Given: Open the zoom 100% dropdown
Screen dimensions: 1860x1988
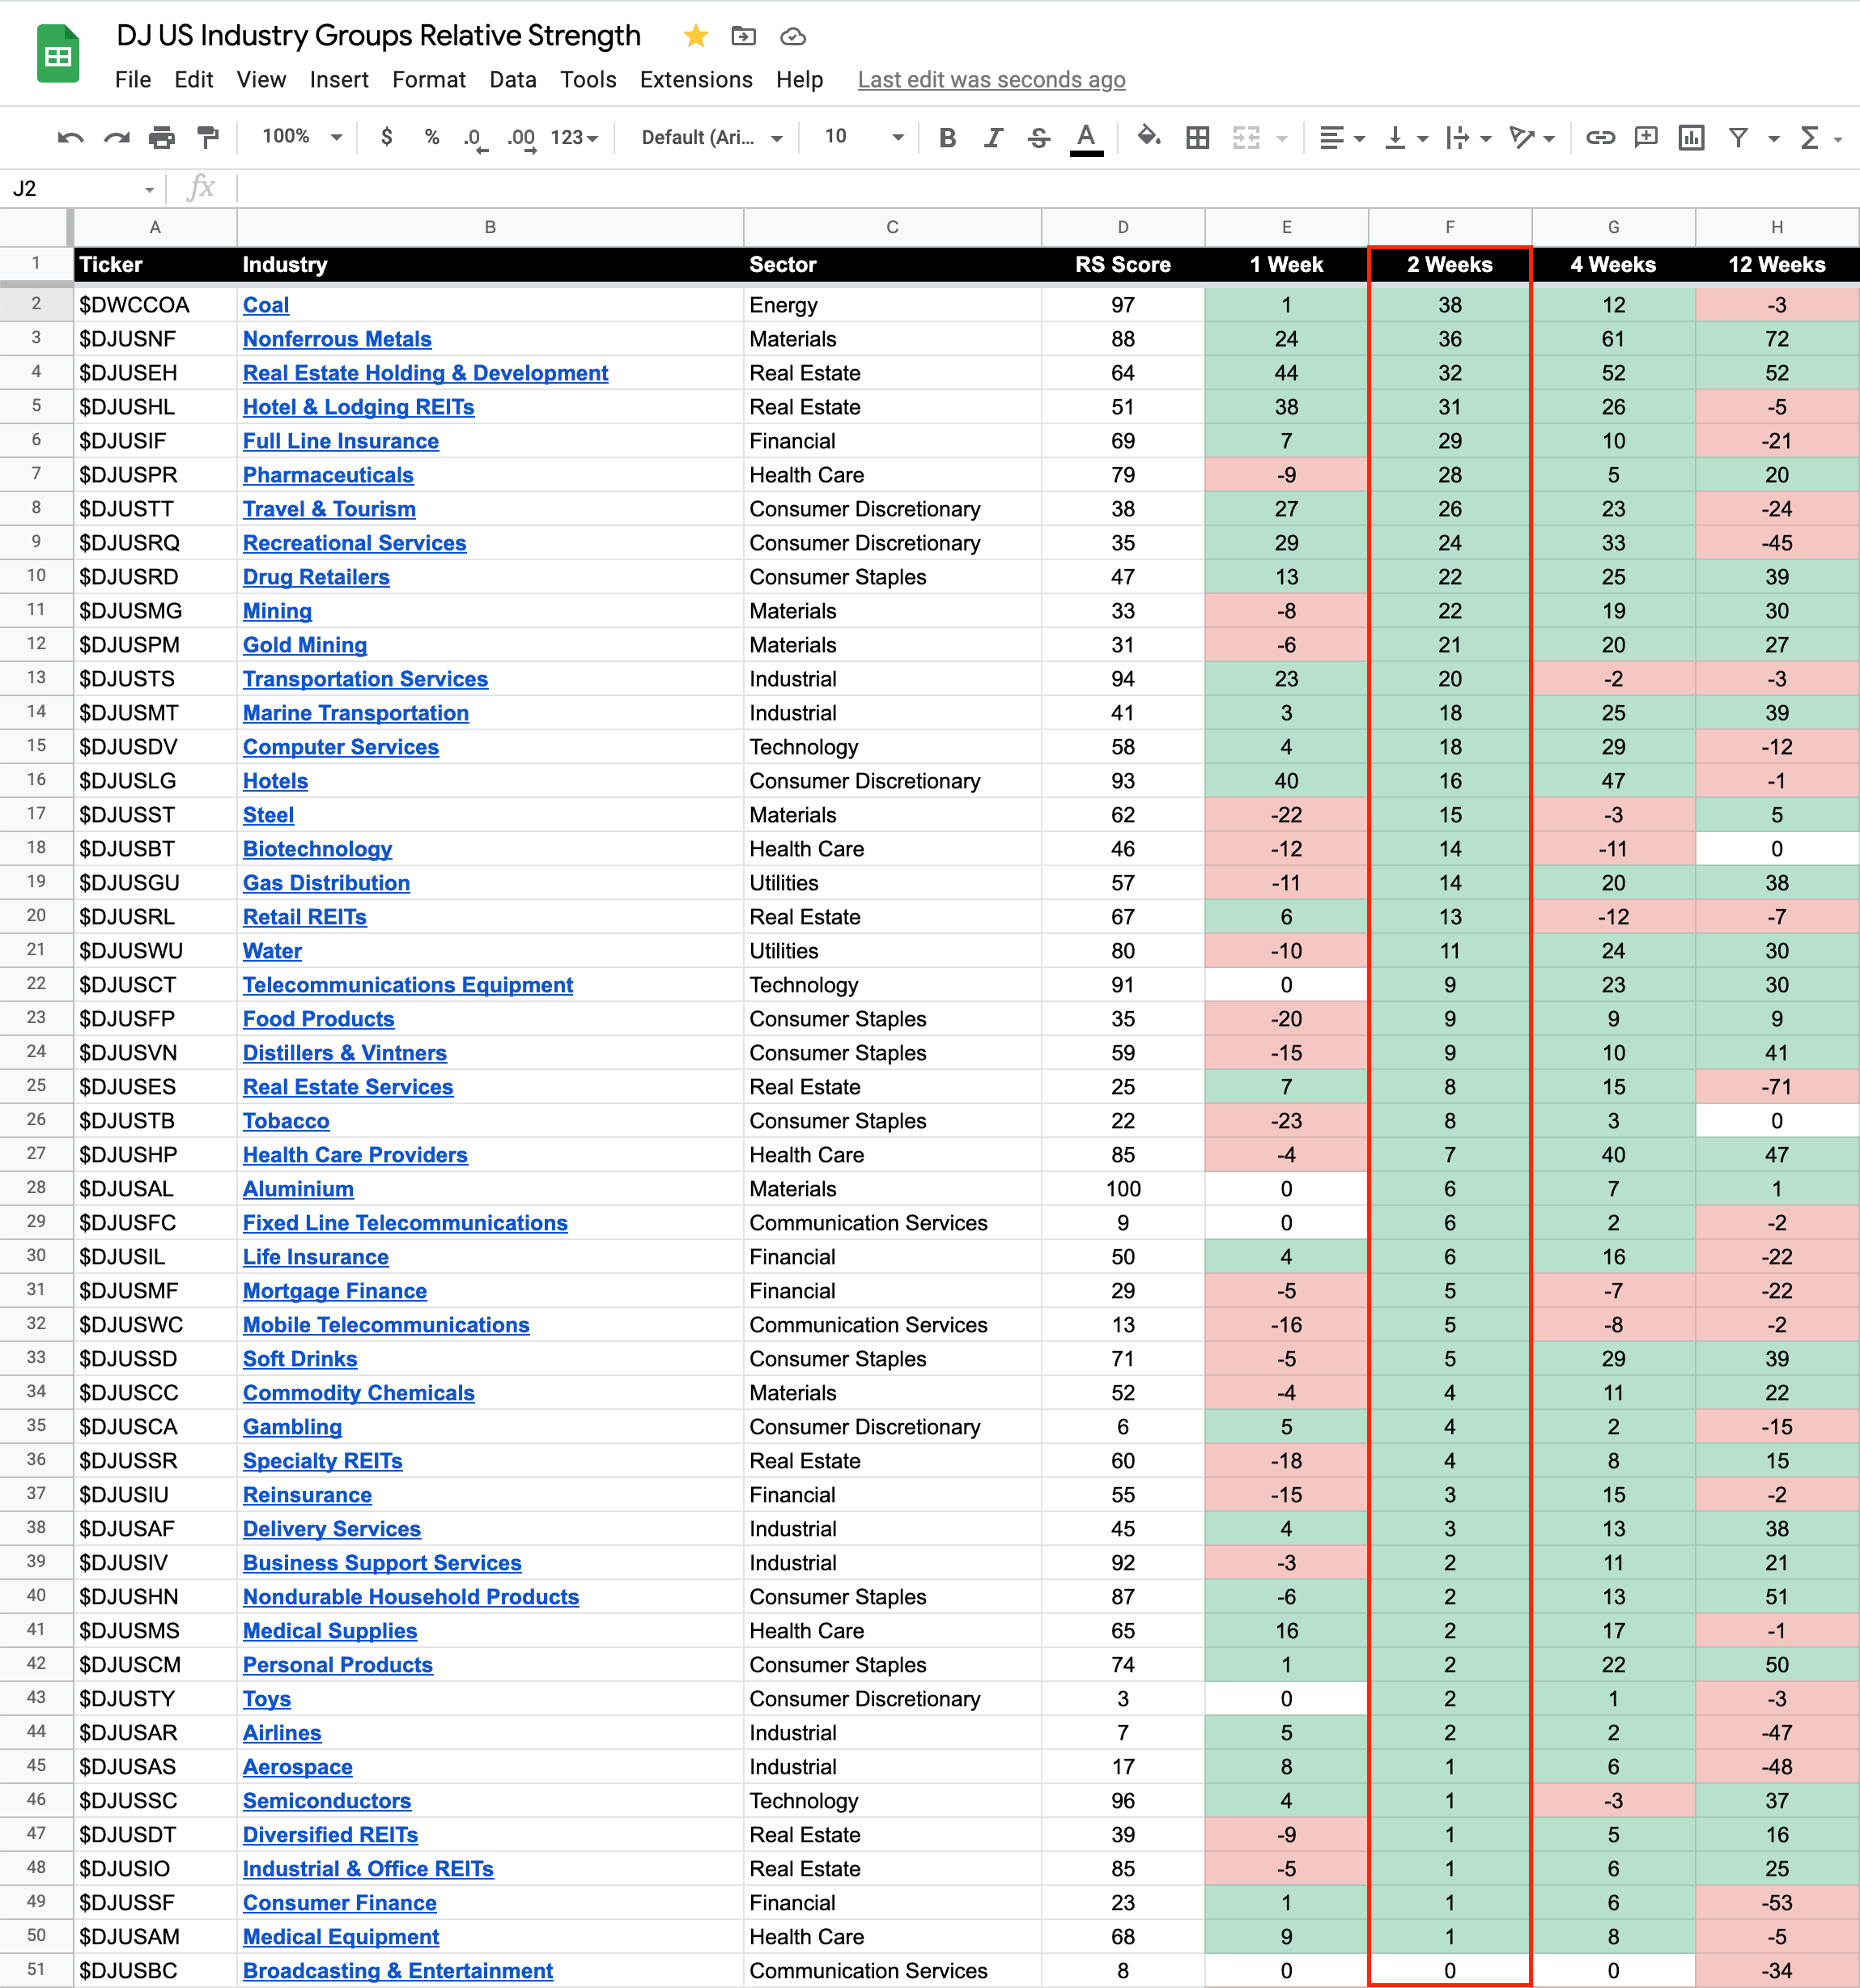Looking at the screenshot, I should pyautogui.click(x=302, y=137).
